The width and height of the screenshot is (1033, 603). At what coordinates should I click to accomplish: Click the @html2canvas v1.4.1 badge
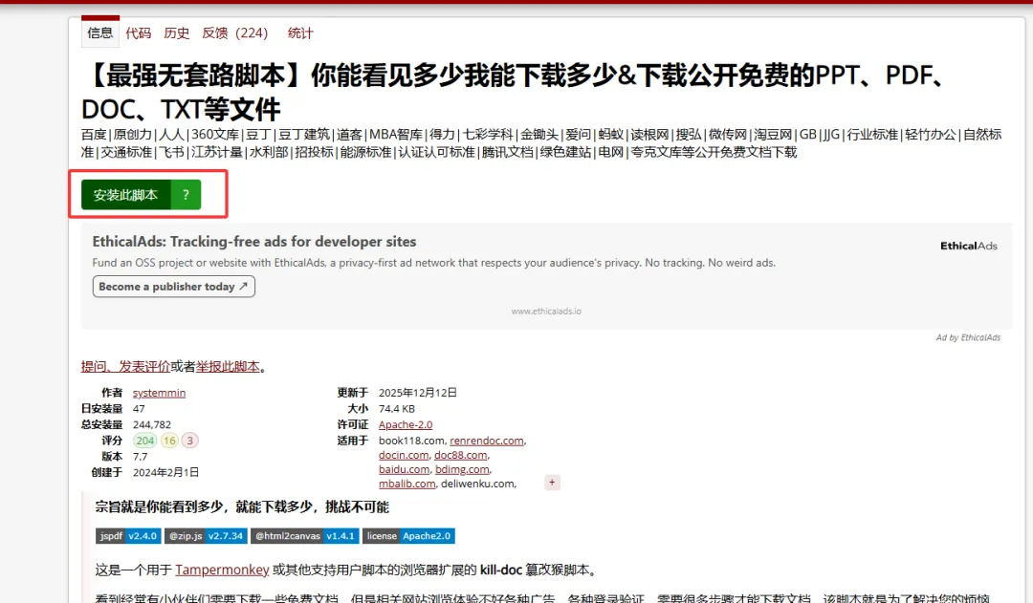[x=304, y=536]
